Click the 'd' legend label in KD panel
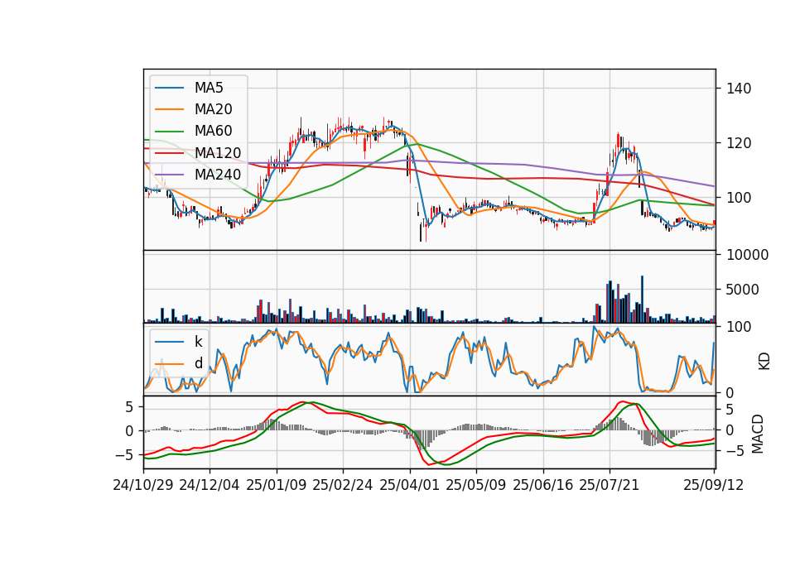795x571 pixels. click(198, 363)
